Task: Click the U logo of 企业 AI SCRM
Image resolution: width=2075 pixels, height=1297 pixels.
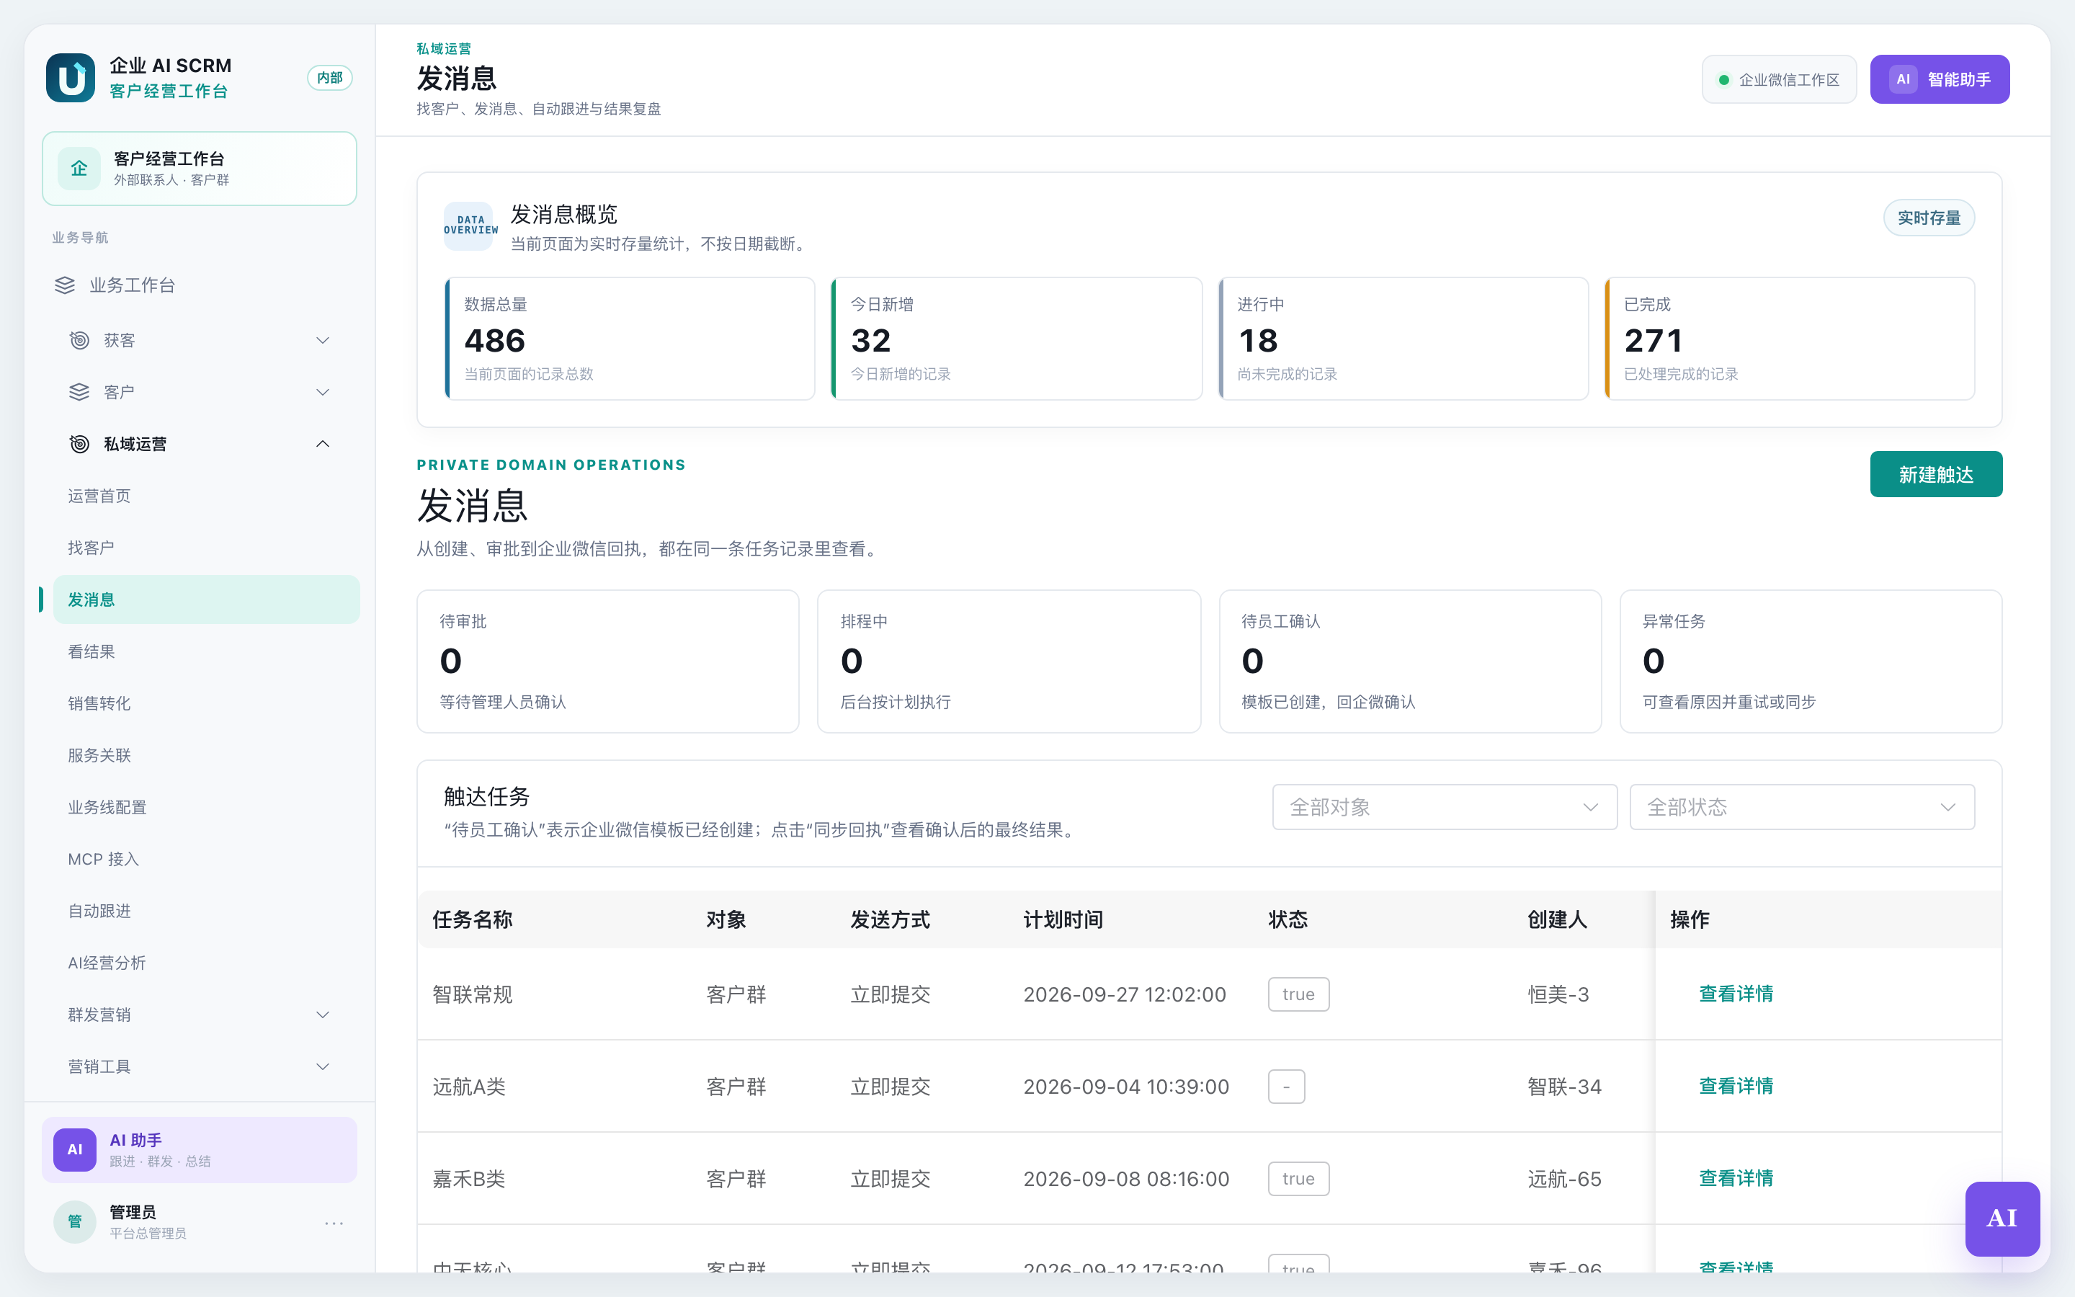Action: click(x=71, y=78)
